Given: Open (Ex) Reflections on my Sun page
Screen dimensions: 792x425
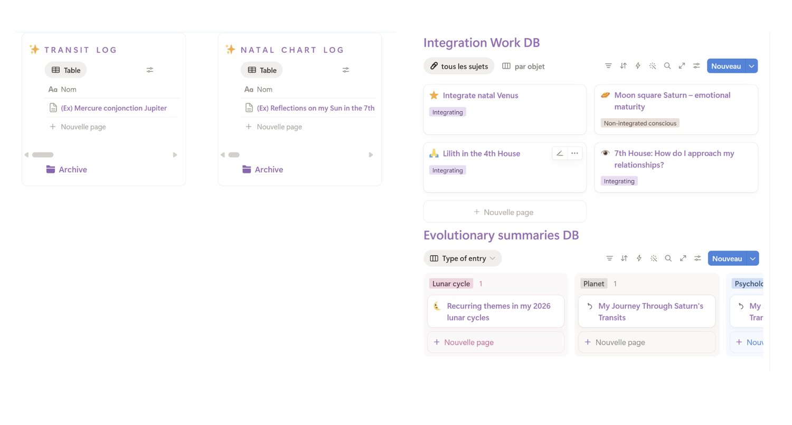Looking at the screenshot, I should (316, 108).
